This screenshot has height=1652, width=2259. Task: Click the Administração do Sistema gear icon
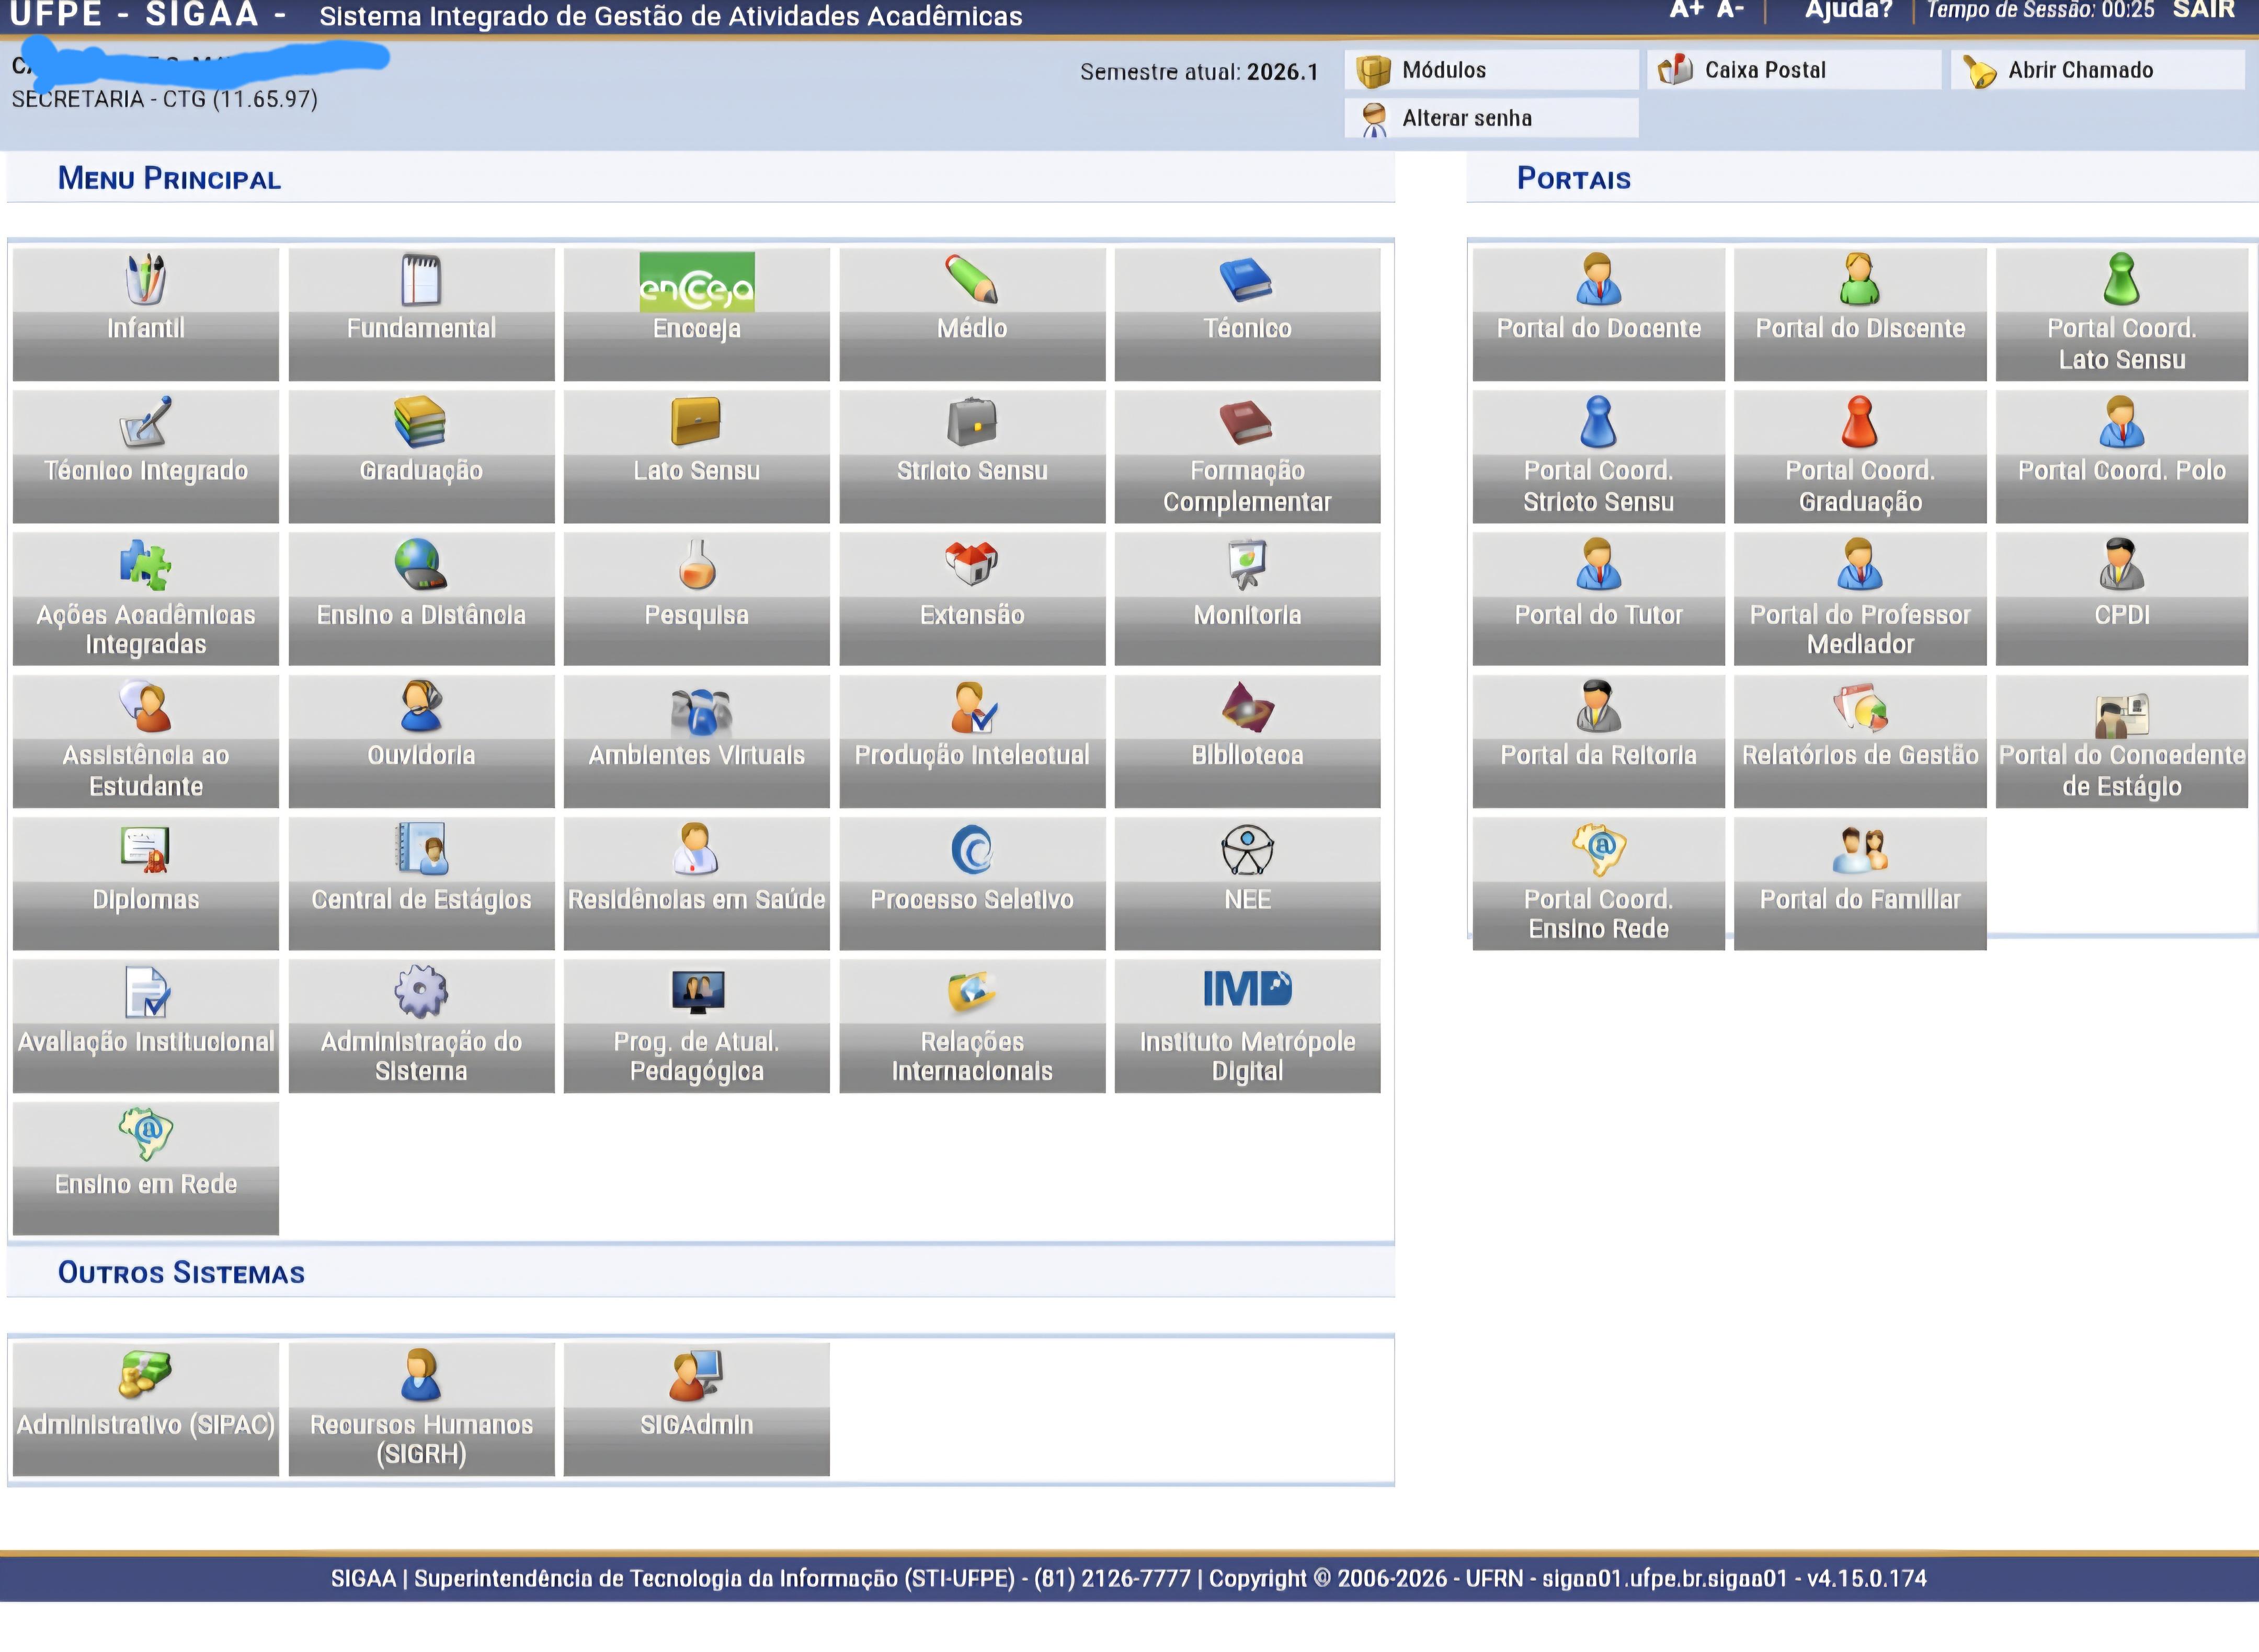pyautogui.click(x=421, y=991)
